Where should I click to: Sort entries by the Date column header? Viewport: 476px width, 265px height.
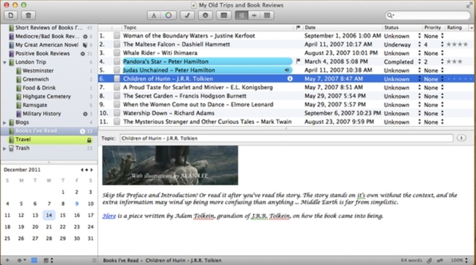tap(343, 27)
